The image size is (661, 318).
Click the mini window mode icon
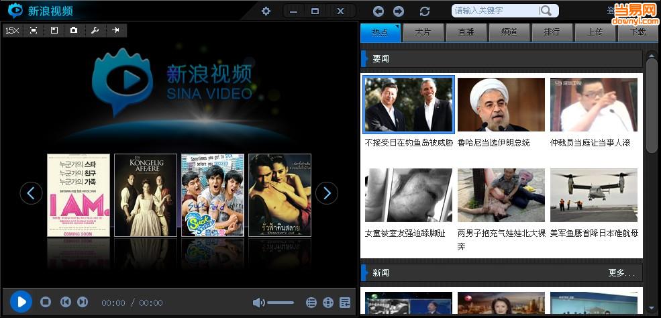(54, 30)
